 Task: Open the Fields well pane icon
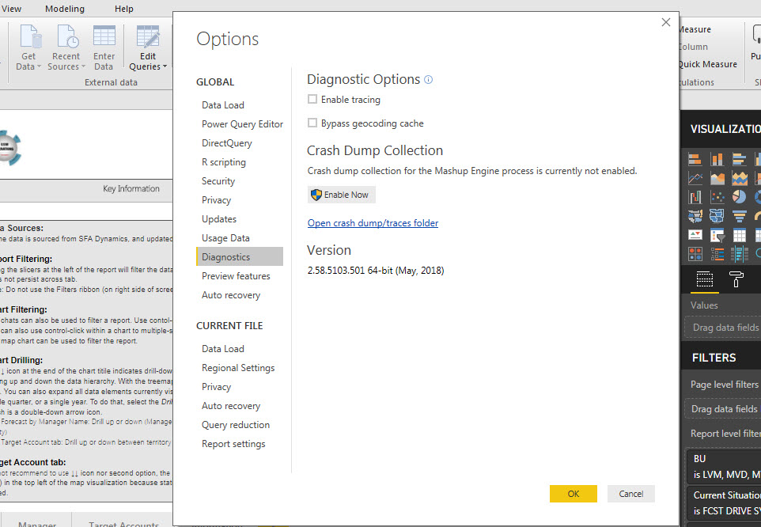705,279
